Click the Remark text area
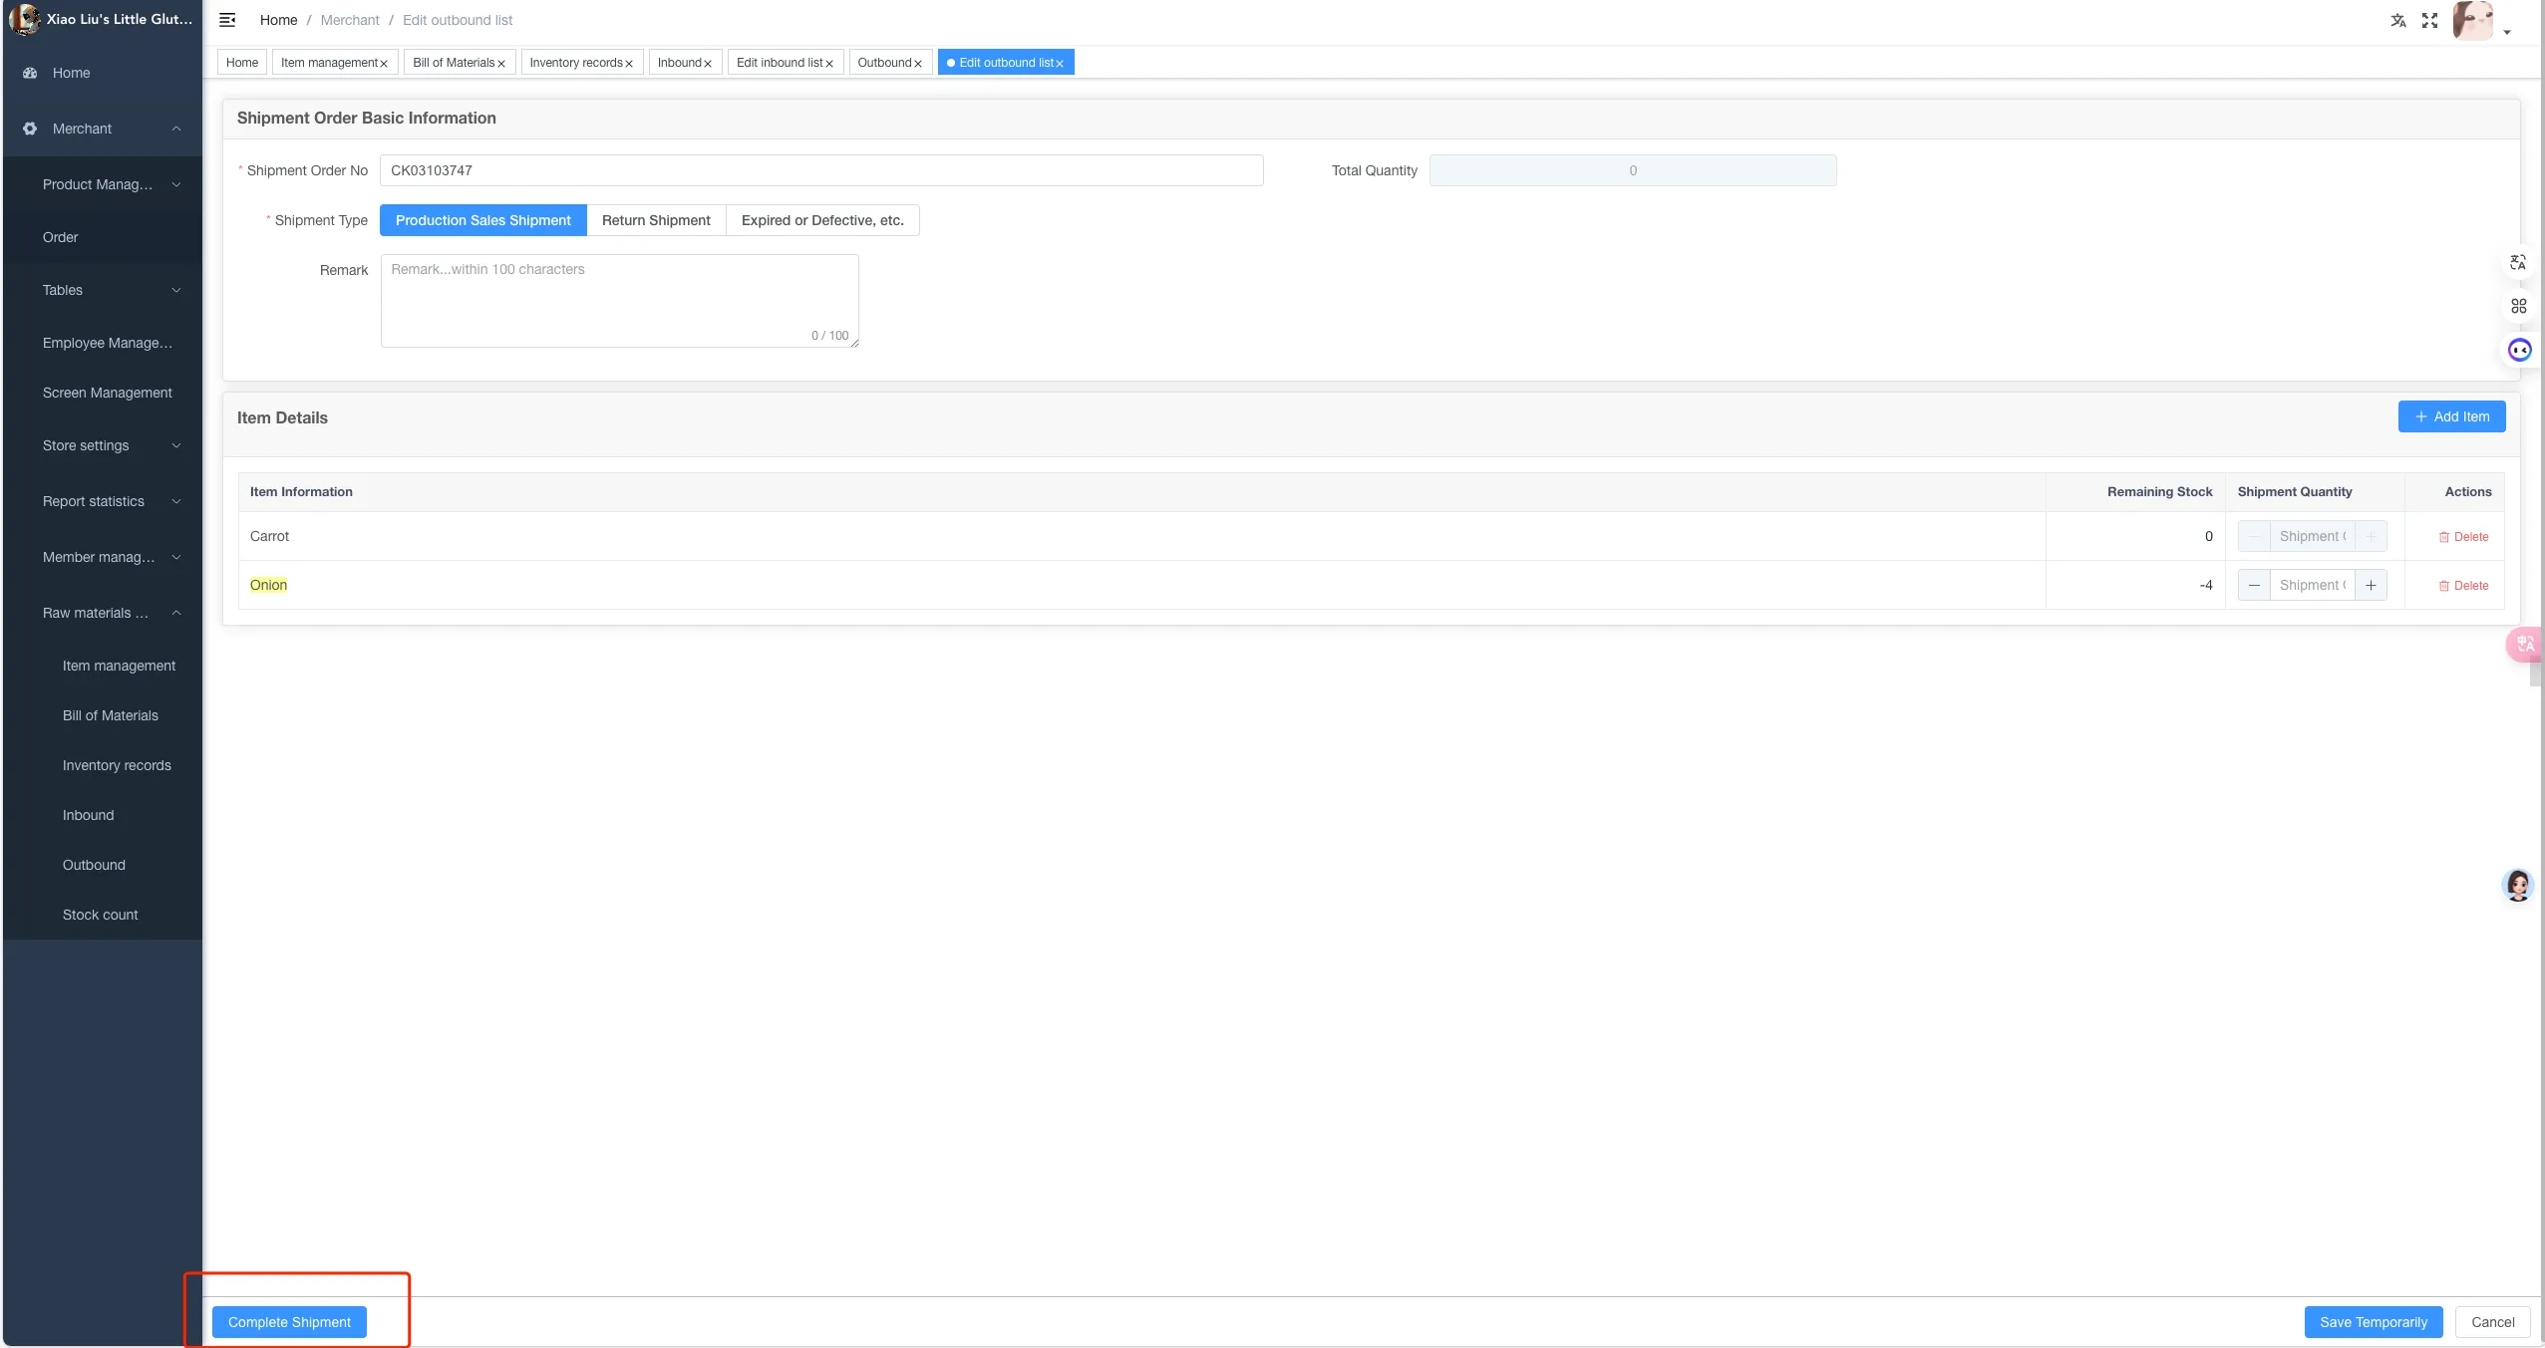2545x1348 pixels. click(x=619, y=301)
